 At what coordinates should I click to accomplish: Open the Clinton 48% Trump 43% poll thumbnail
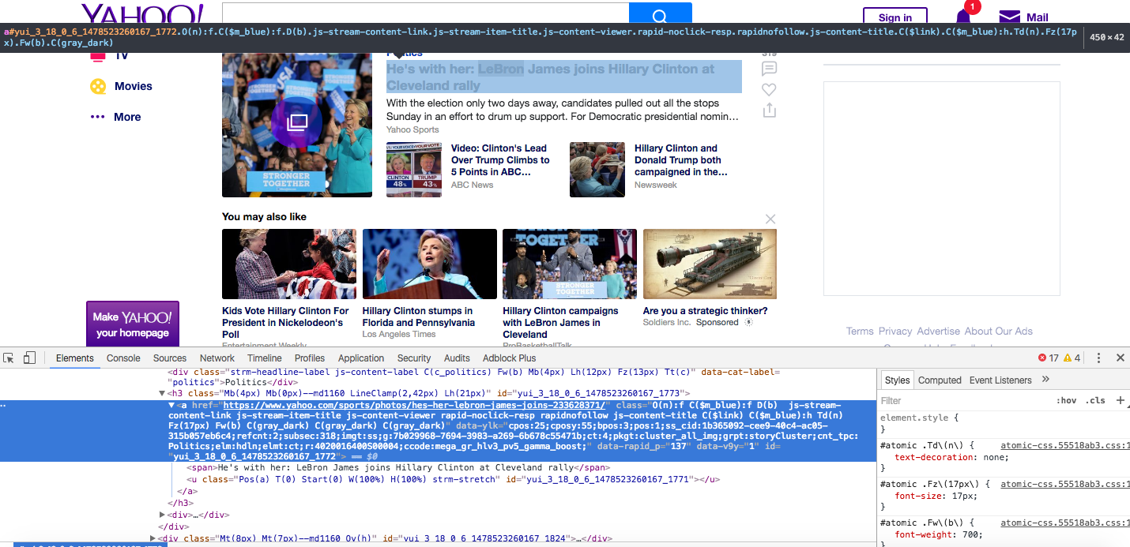coord(414,170)
